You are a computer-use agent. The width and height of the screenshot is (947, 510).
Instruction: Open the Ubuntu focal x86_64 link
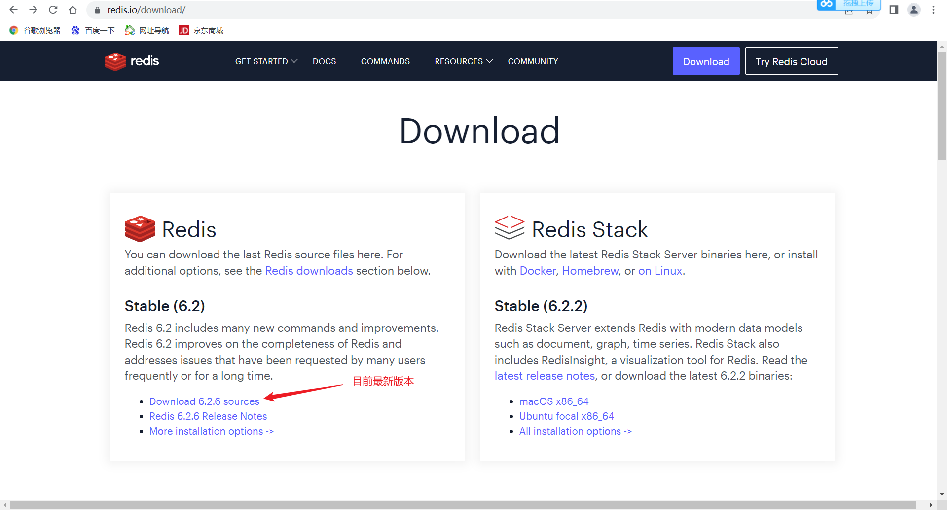pos(566,416)
